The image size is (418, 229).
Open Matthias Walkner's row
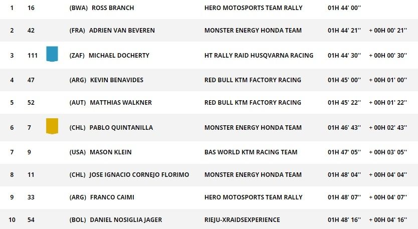121,103
